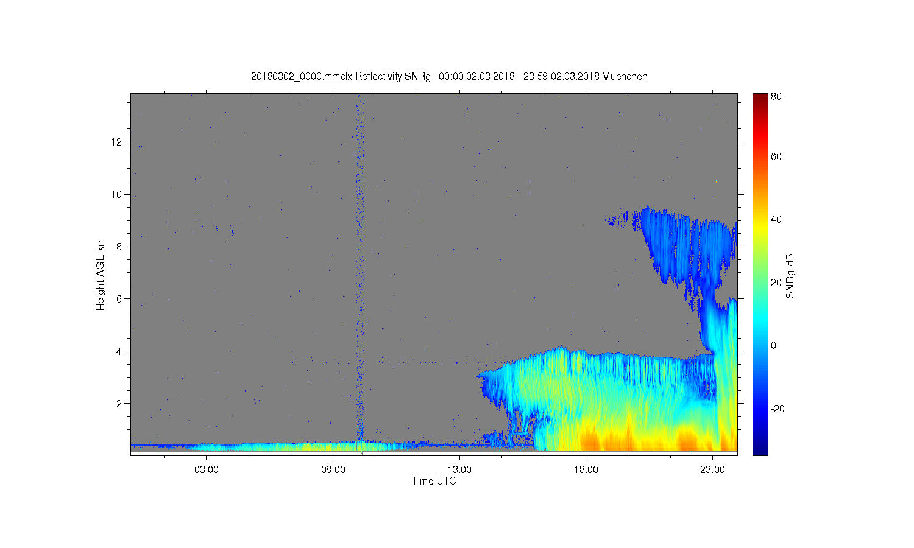914x548 pixels.
Task: Click the 40 value on the colorbar
Action: (776, 220)
